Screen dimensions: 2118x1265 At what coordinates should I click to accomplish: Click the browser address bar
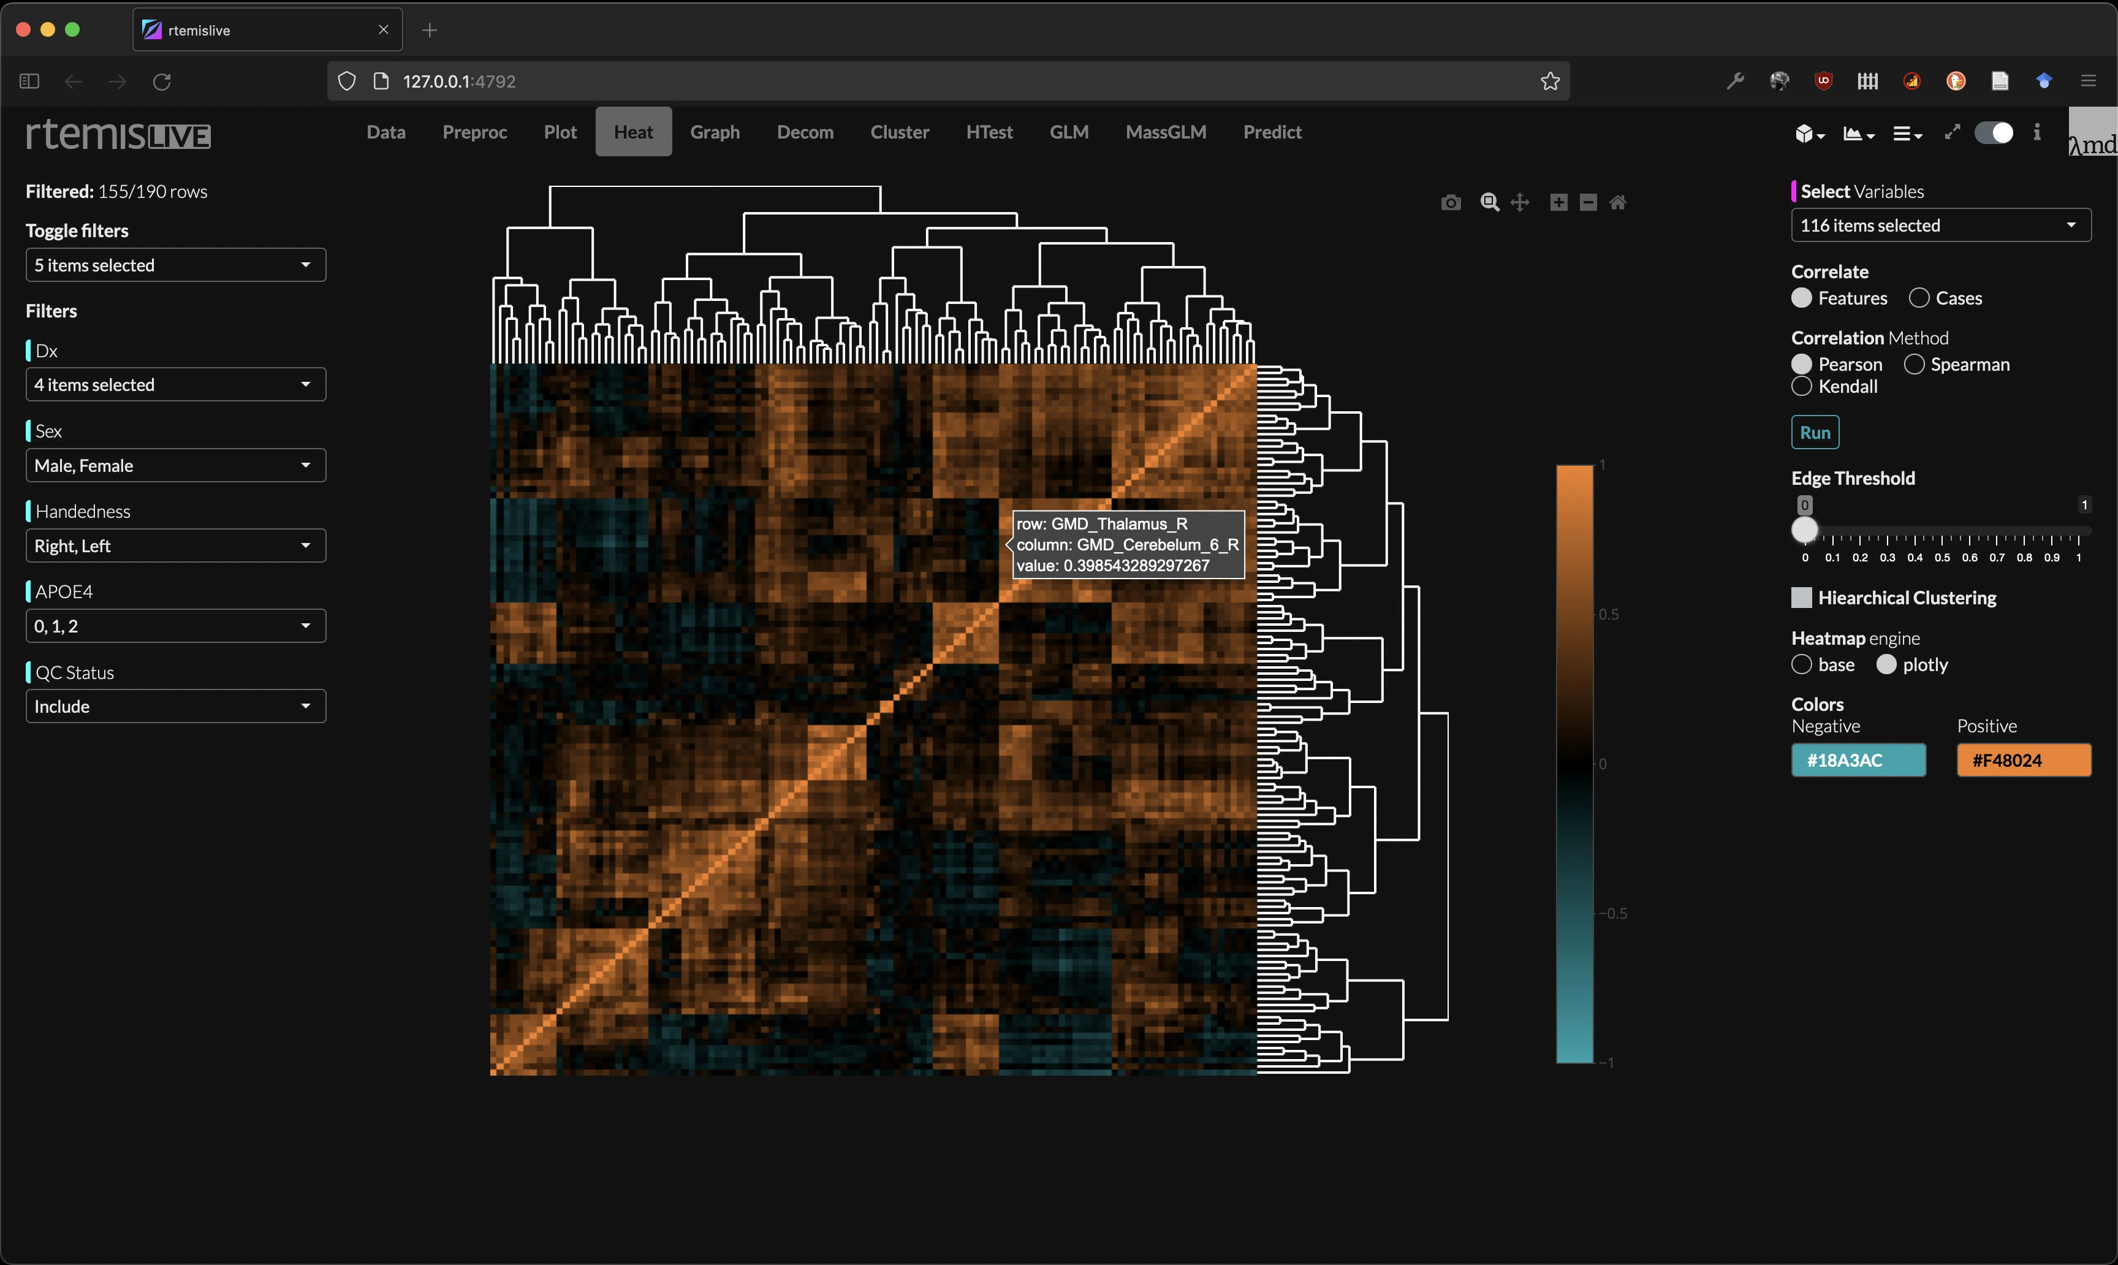(x=948, y=81)
